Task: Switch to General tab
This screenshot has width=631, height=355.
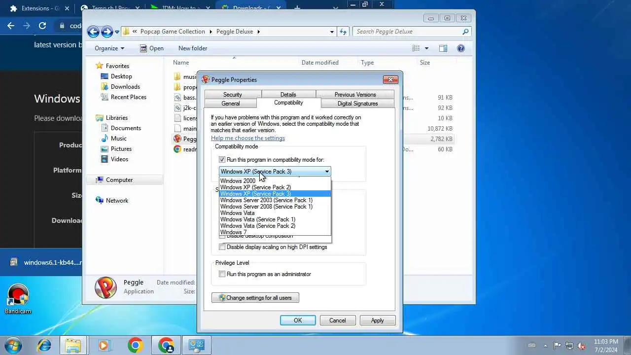Action: pyautogui.click(x=231, y=104)
